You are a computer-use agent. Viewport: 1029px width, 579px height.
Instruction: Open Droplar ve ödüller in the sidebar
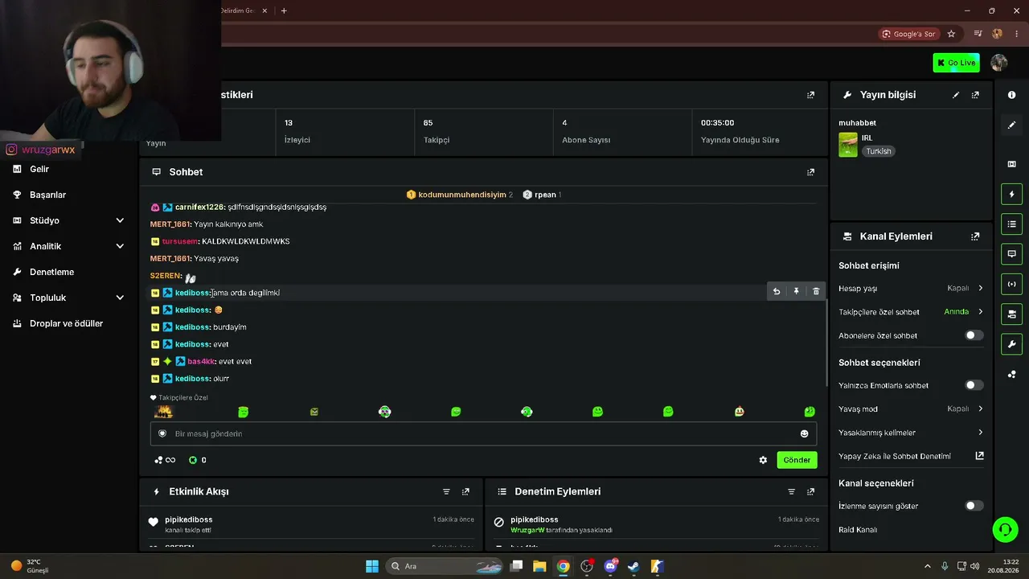click(66, 323)
